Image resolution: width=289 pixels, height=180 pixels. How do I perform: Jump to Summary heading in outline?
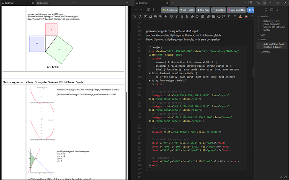tap(266, 52)
